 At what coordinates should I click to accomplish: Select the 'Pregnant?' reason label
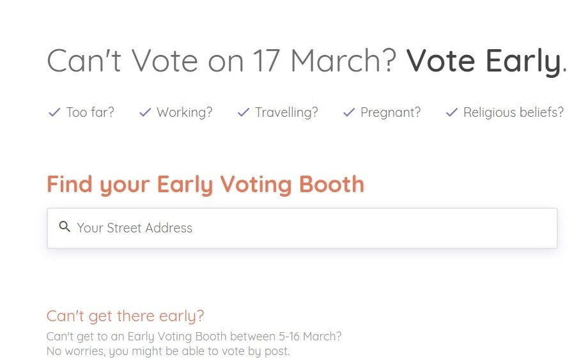(391, 112)
